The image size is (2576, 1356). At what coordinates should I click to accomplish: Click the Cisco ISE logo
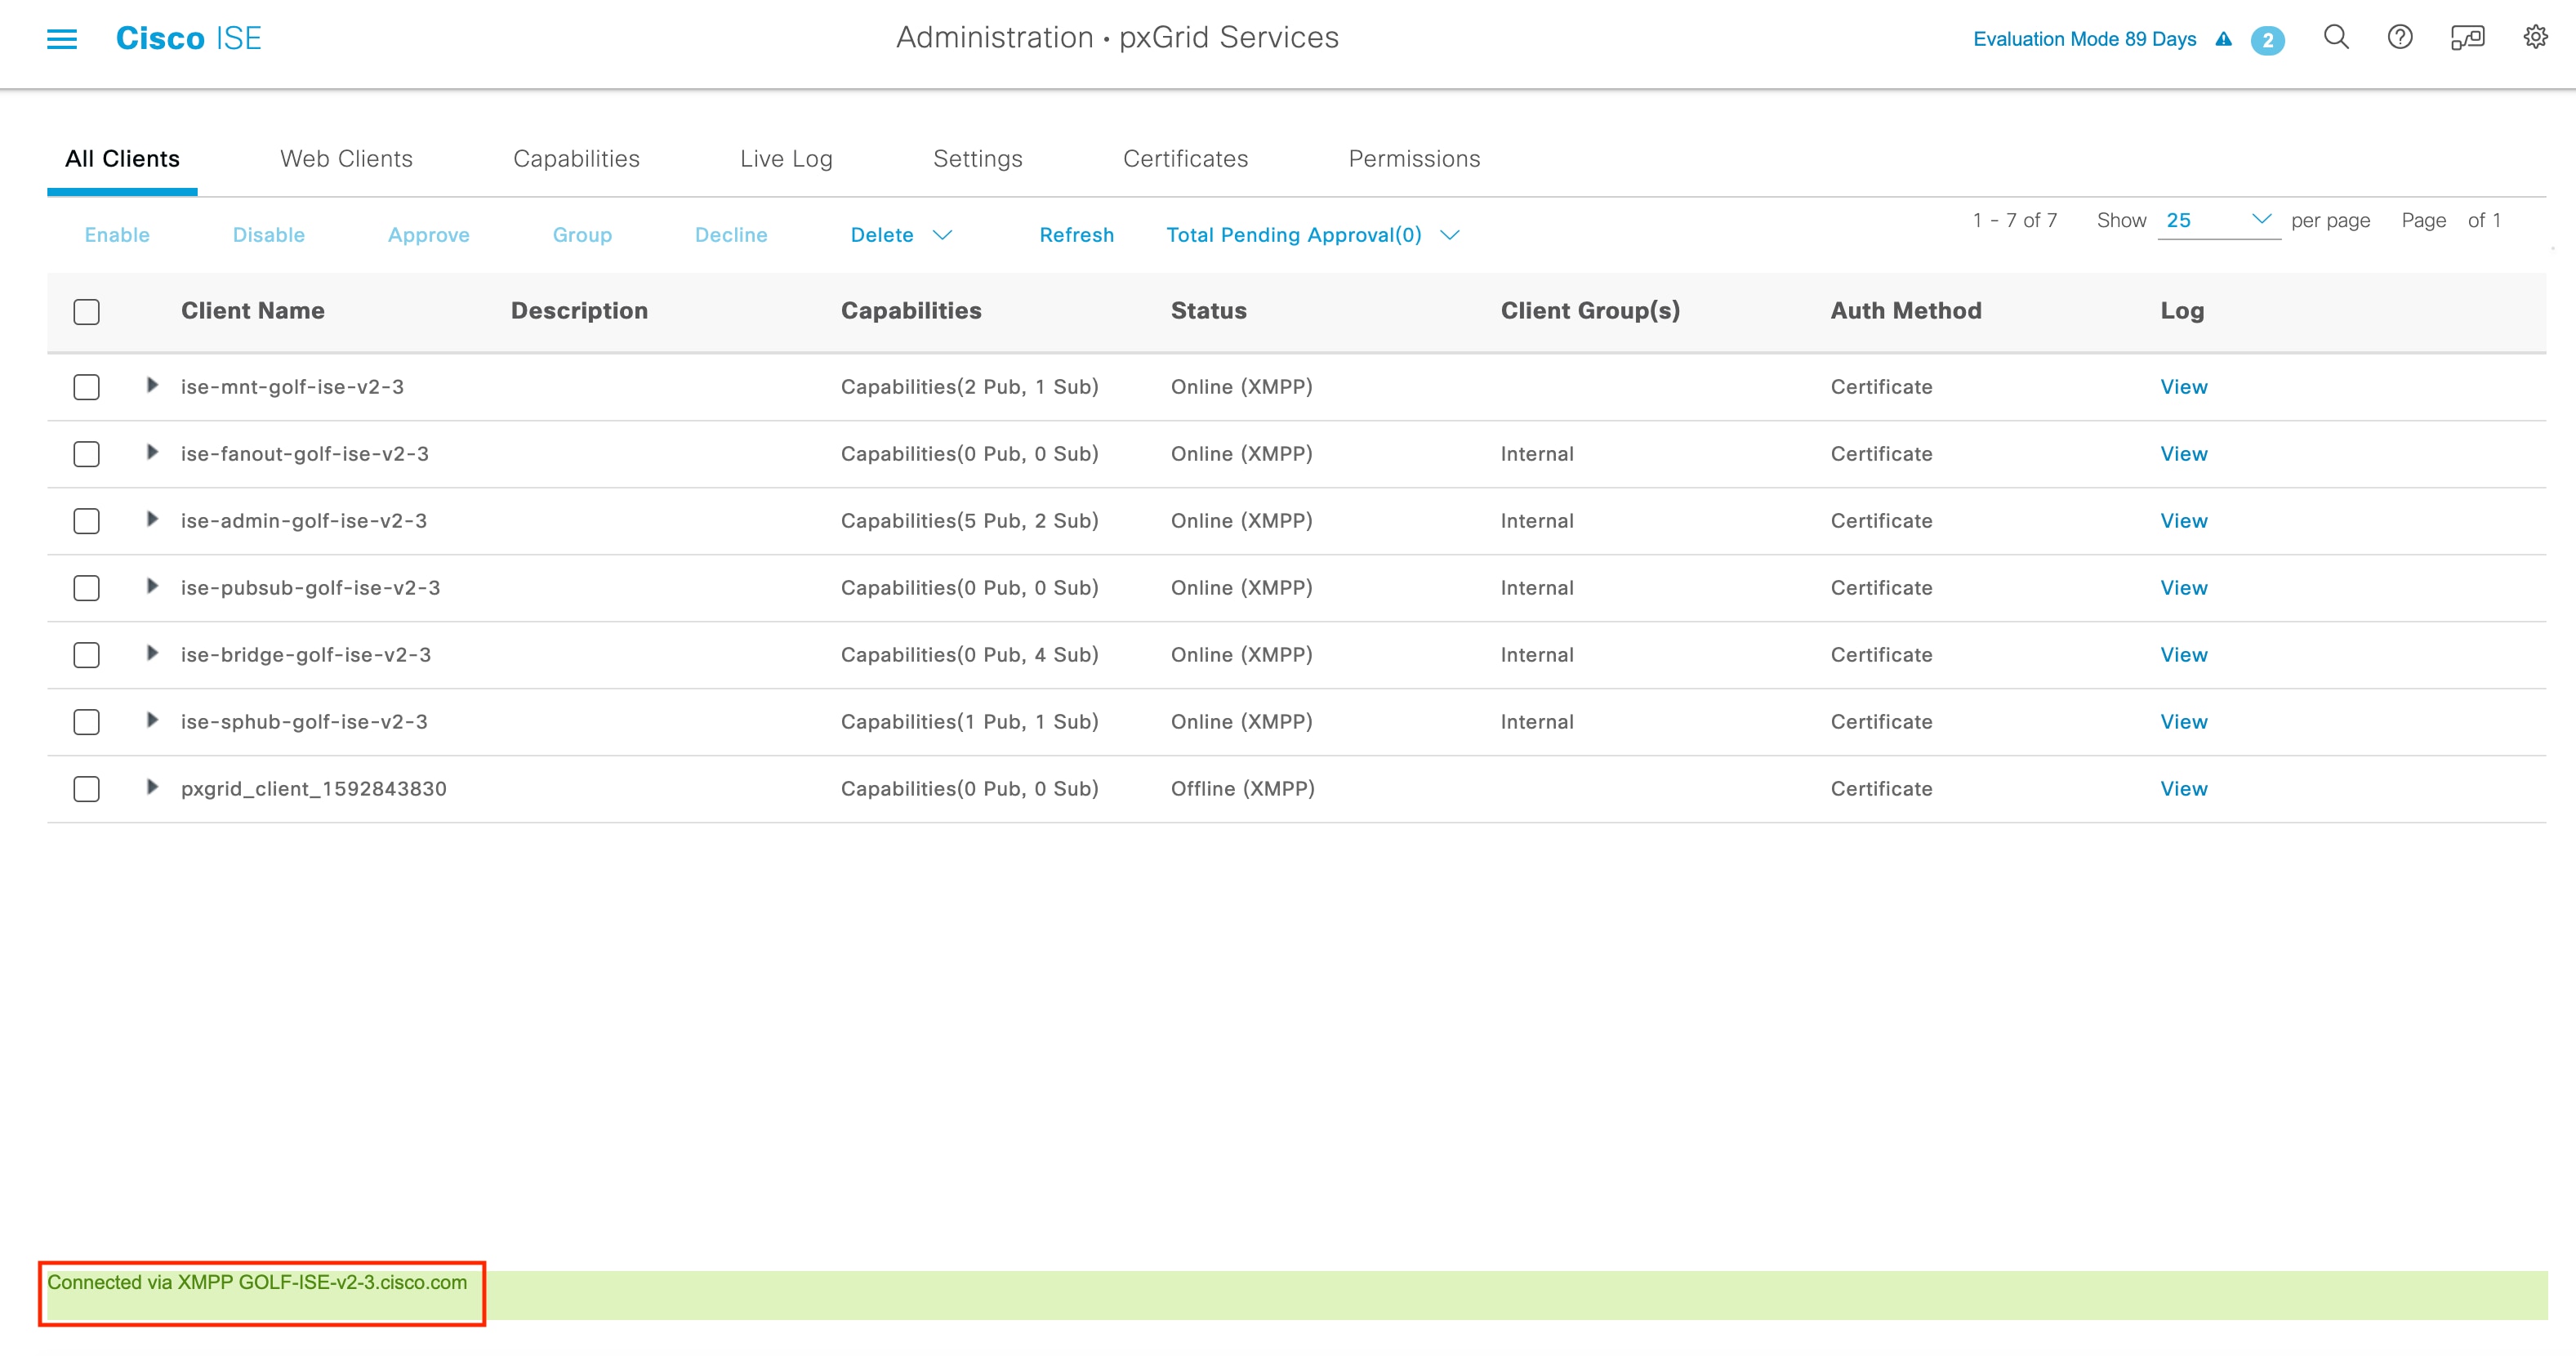[x=188, y=38]
